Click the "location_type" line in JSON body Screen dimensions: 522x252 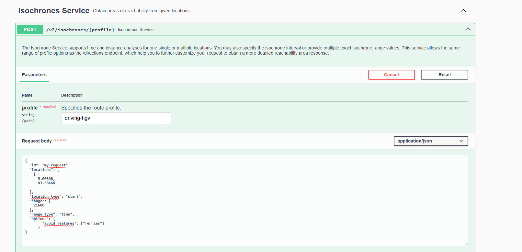tap(56, 196)
